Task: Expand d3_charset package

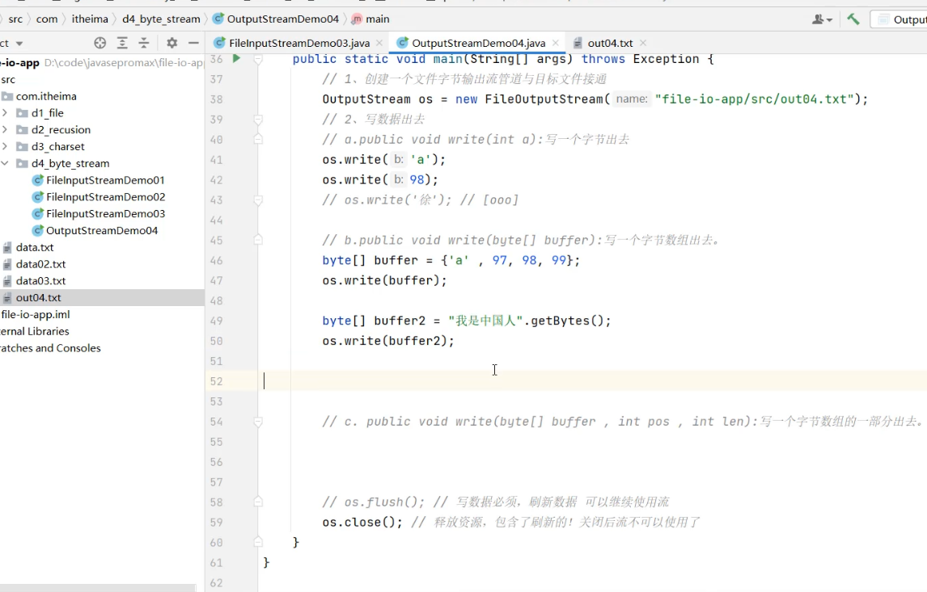Action: click(x=5, y=146)
